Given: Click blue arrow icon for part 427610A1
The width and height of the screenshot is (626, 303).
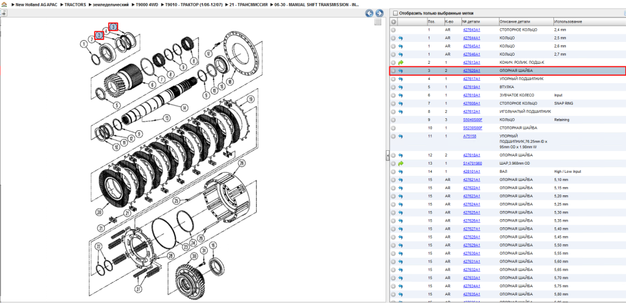Looking at the screenshot, I should (x=401, y=95).
